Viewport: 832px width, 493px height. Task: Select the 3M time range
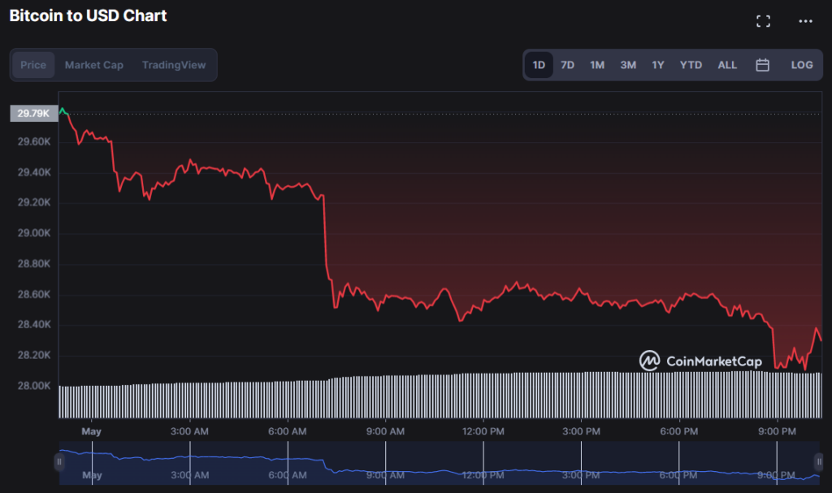click(627, 64)
